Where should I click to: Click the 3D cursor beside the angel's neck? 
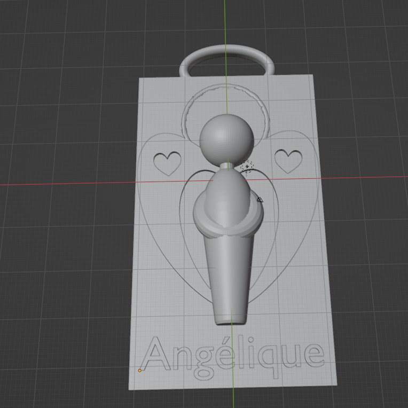(x=247, y=166)
